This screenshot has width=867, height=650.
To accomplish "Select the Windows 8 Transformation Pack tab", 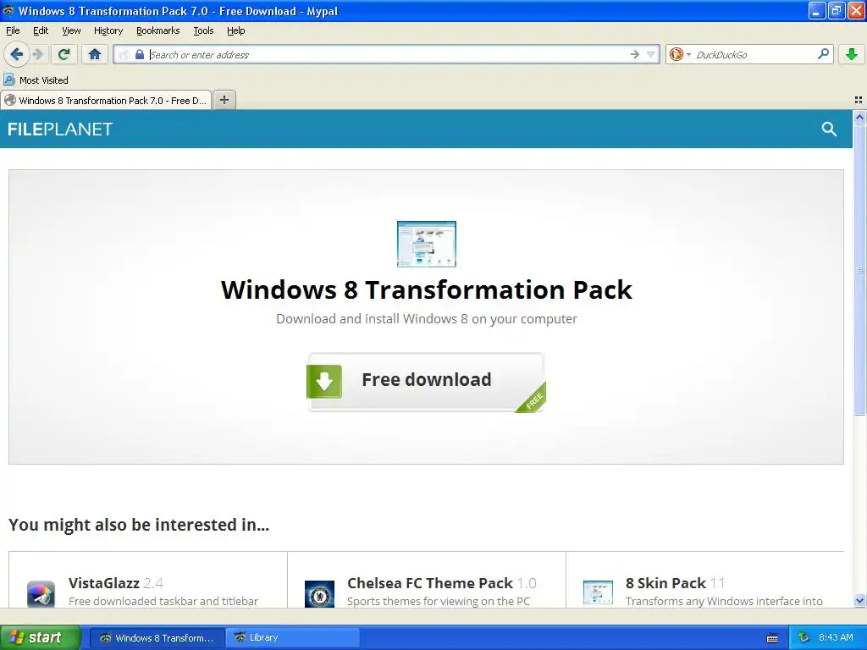I will [106, 100].
